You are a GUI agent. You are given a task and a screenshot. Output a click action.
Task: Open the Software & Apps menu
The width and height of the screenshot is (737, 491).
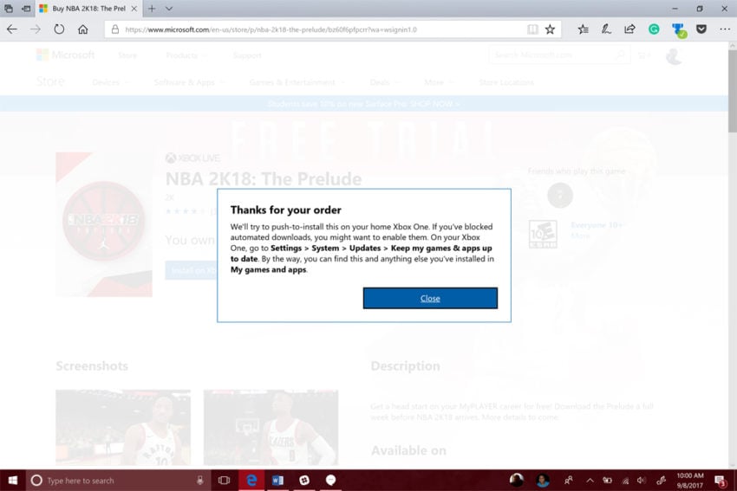[x=189, y=82]
